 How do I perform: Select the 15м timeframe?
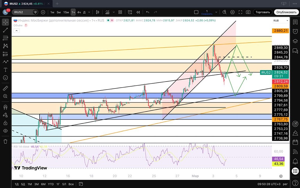[x=66, y=12]
